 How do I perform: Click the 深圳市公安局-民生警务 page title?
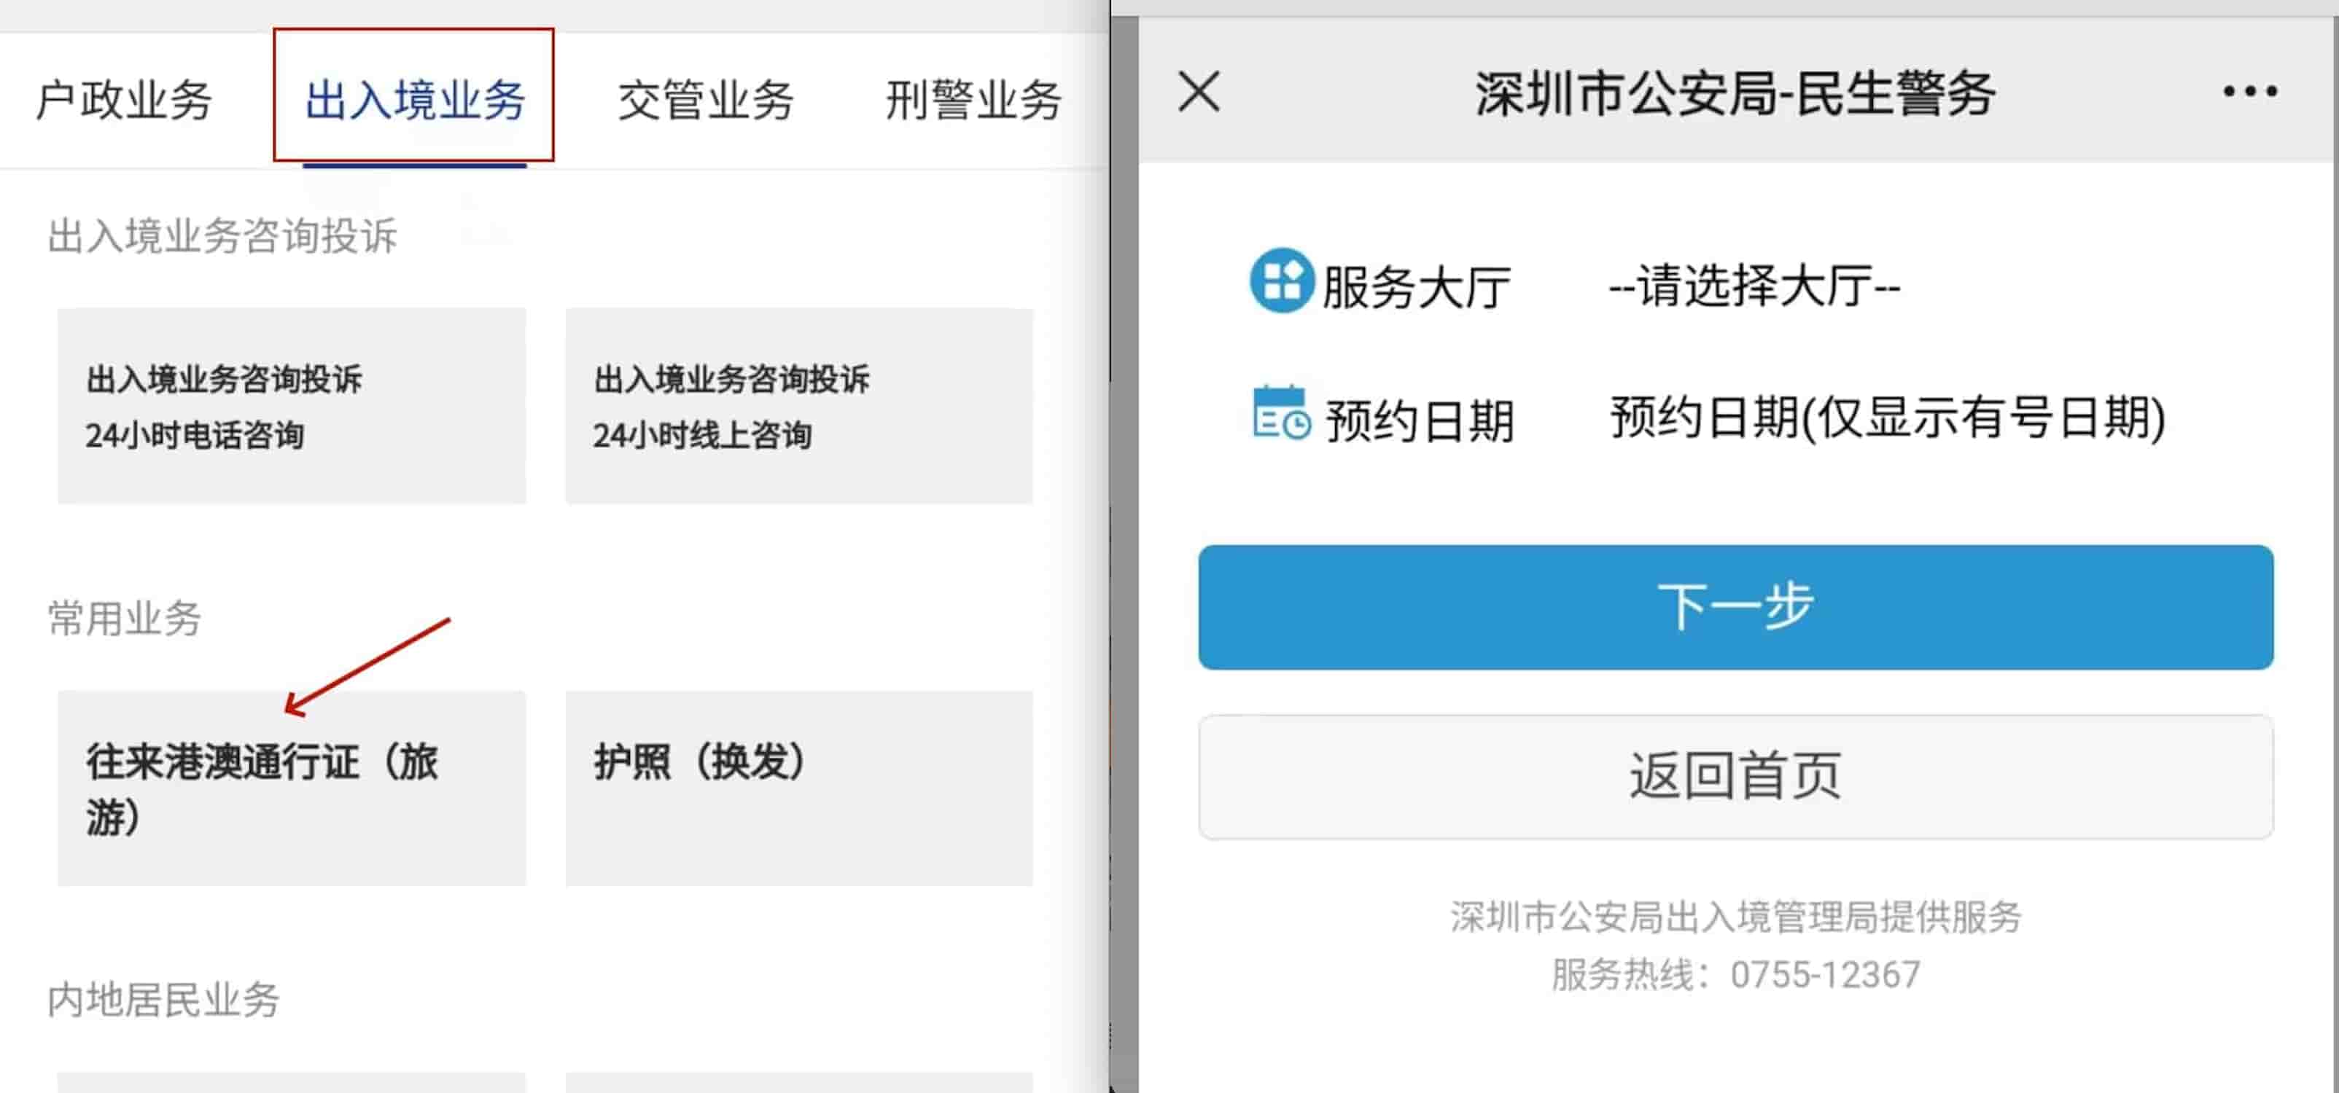[x=1735, y=93]
